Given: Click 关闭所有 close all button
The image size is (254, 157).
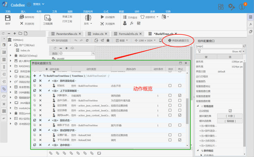Looking at the screenshot, I should [x=27, y=24].
